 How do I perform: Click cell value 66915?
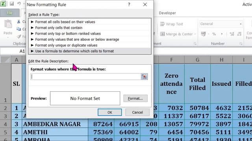coord(127,124)
